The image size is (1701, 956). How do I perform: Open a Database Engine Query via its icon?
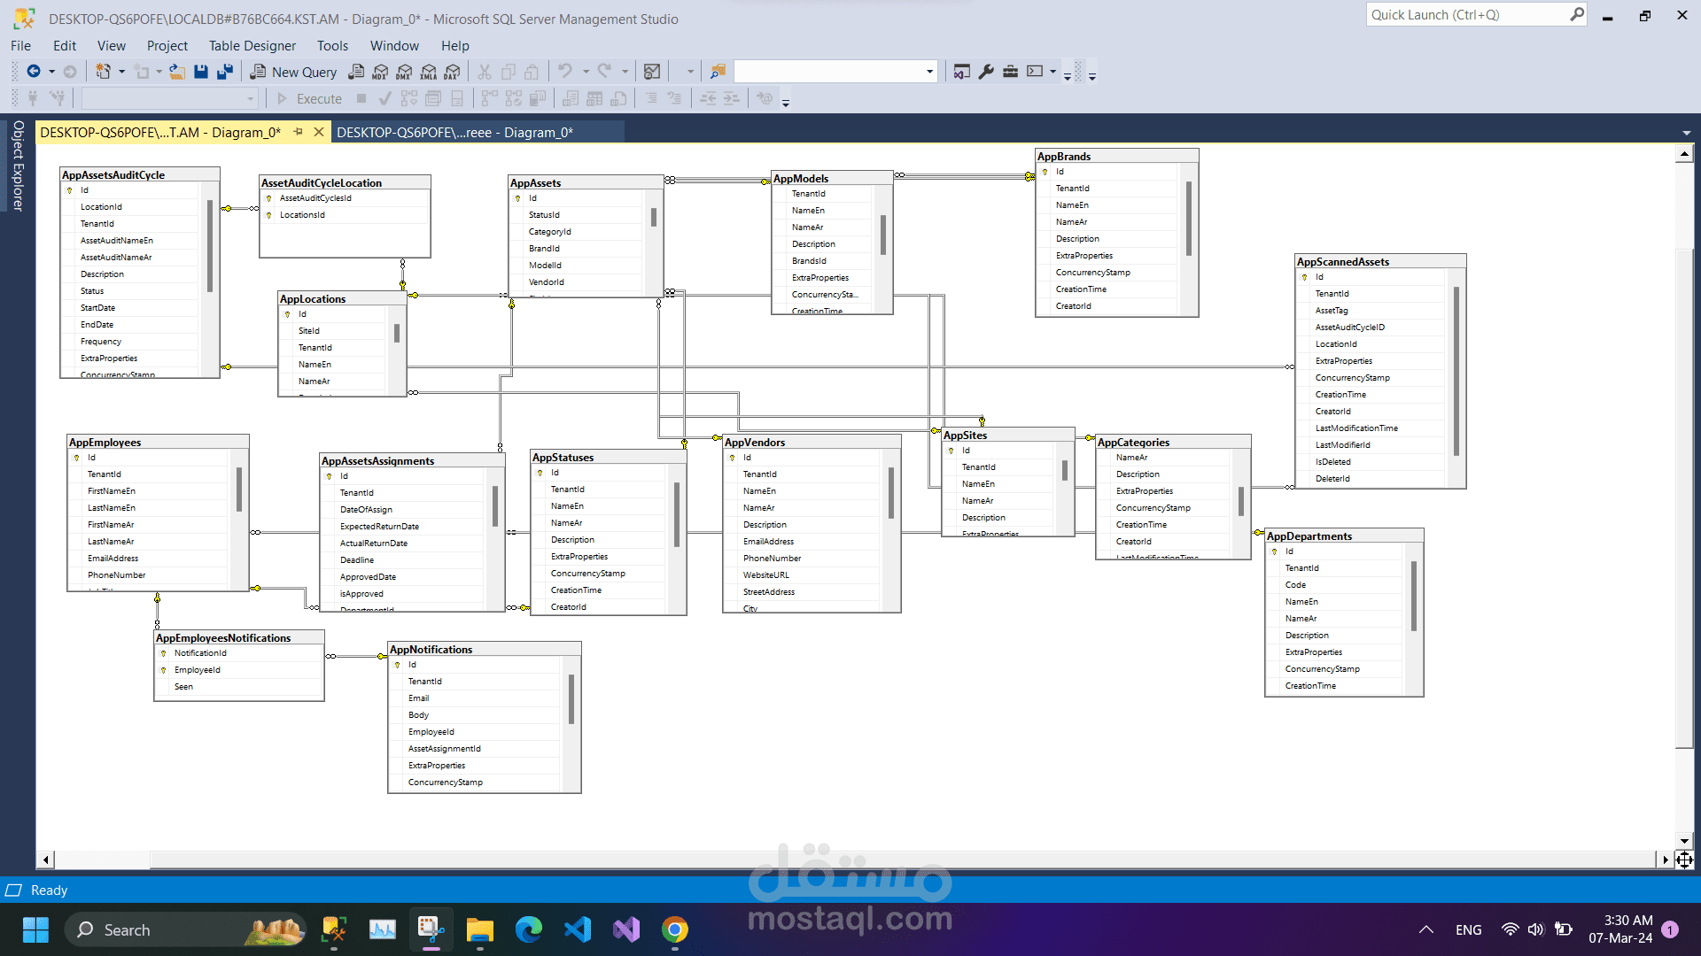[356, 72]
